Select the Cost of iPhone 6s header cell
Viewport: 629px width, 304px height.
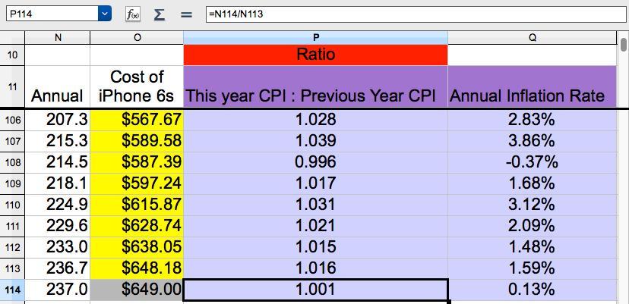point(137,87)
